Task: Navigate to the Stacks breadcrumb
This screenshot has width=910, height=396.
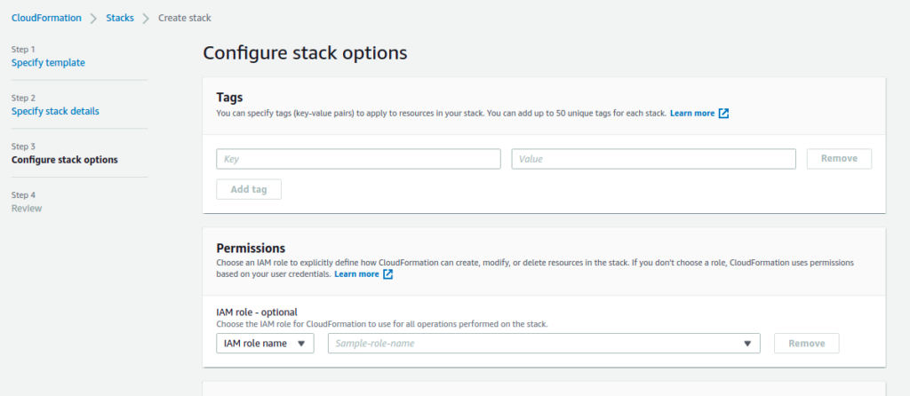Action: [120, 18]
